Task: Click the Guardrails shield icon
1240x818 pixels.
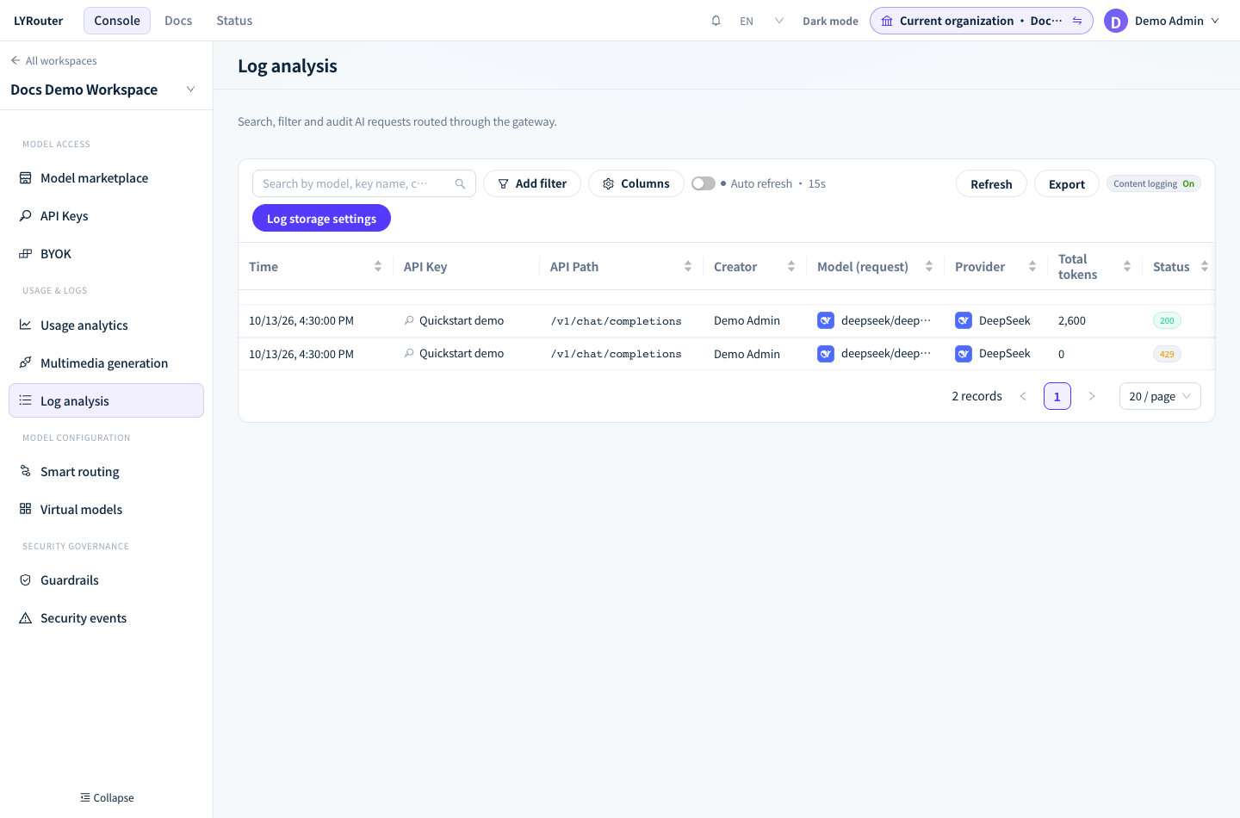Action: click(x=25, y=580)
